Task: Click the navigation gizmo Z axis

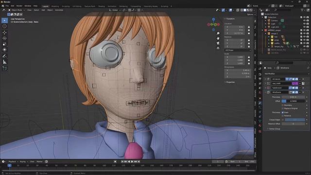Action: 213,19
